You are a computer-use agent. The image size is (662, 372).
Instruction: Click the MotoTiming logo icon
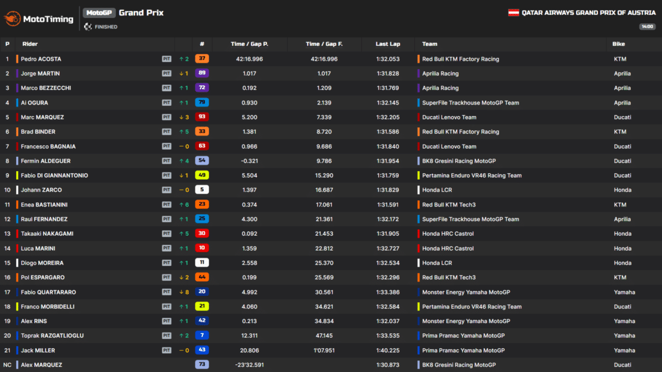(12, 19)
